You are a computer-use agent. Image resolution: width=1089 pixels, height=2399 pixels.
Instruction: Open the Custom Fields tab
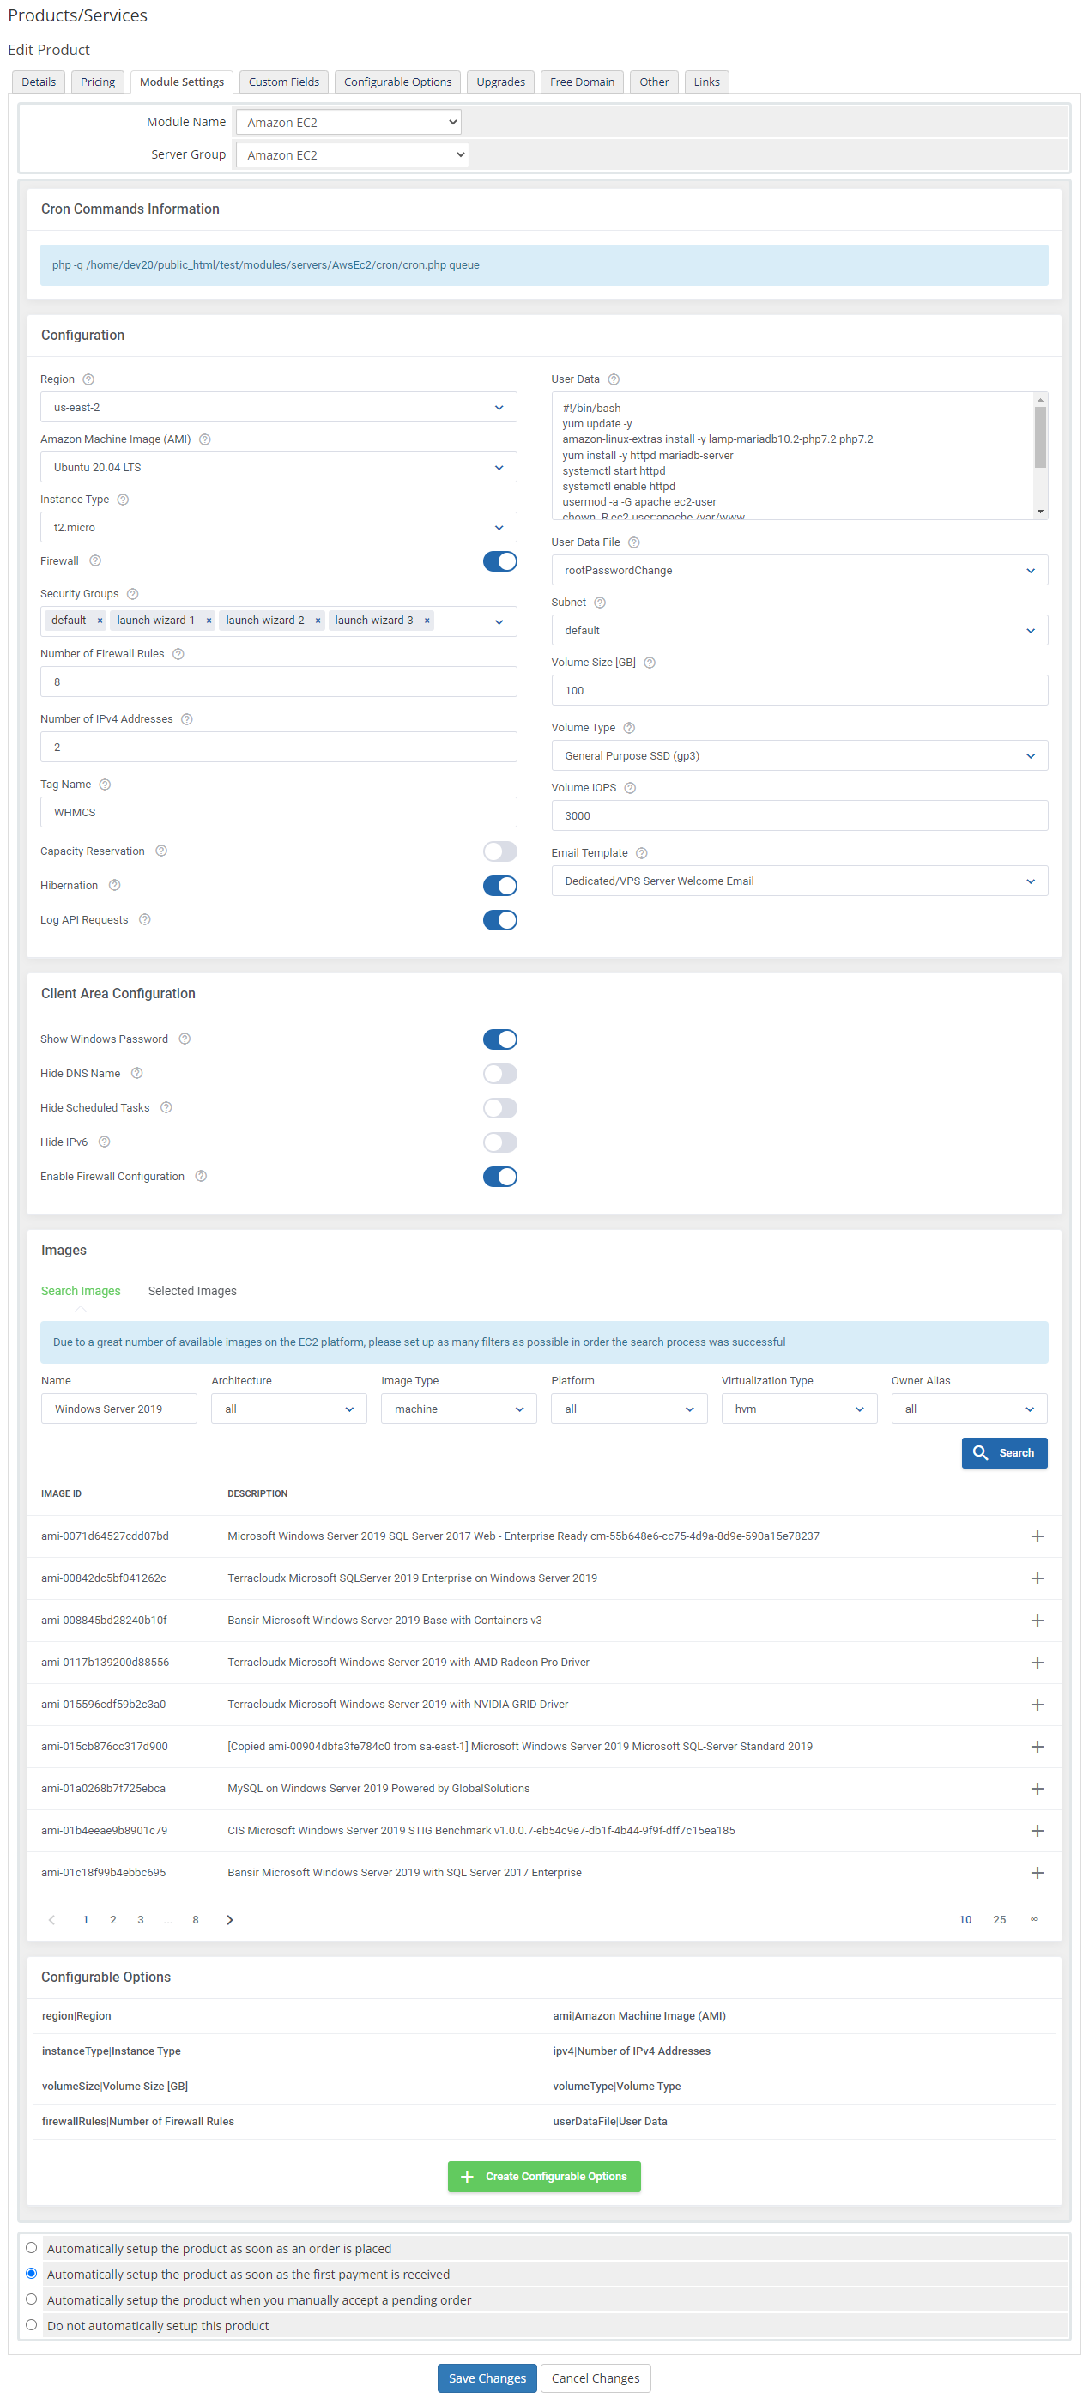point(284,82)
